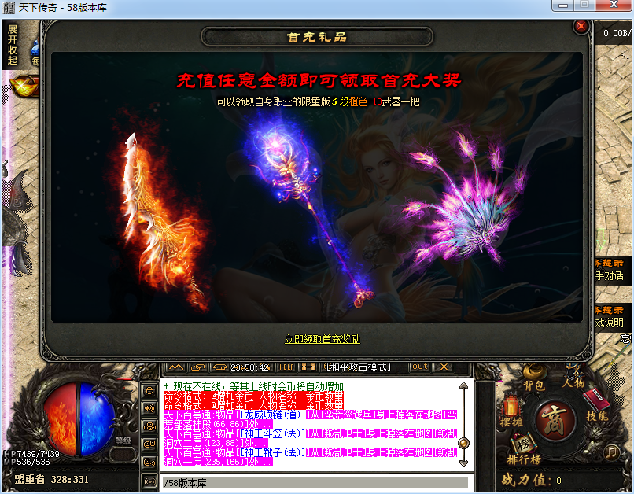Click the chat scrollbar up arrow
The height and width of the screenshot is (494, 634).
tap(464, 386)
